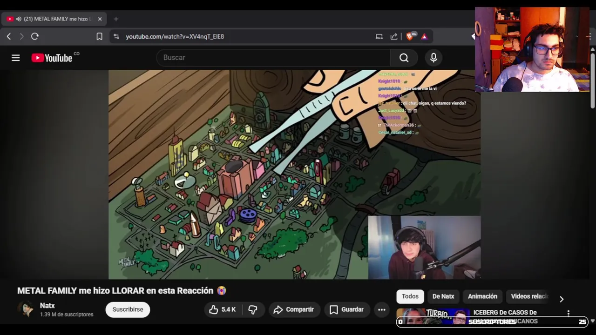The image size is (596, 335).
Task: Close the METAL FAMILY browser tab
Action: 100,19
